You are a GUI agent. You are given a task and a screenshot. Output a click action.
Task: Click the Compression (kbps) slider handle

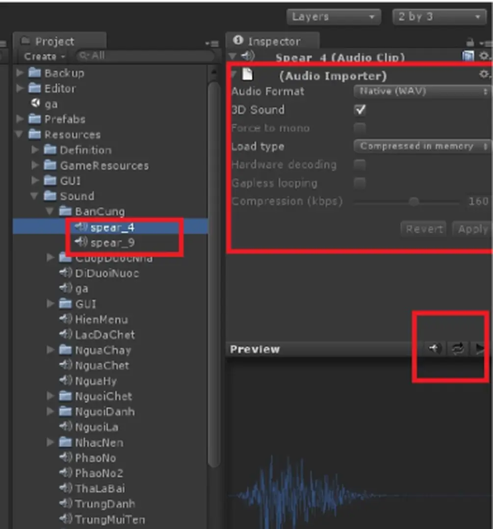click(x=414, y=201)
